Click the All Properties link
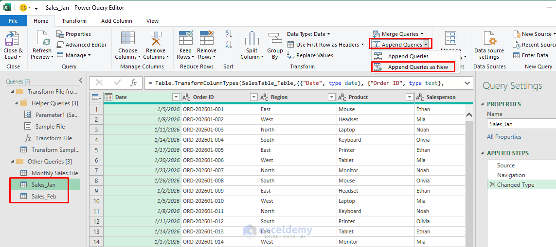 pyautogui.click(x=504, y=136)
